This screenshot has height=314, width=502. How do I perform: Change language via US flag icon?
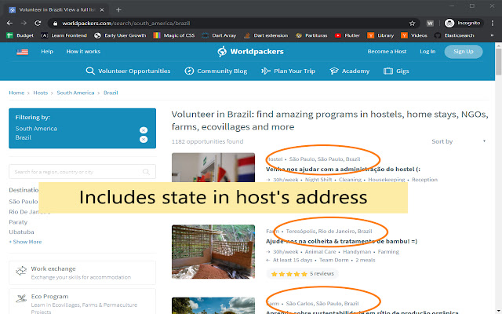coord(23,52)
